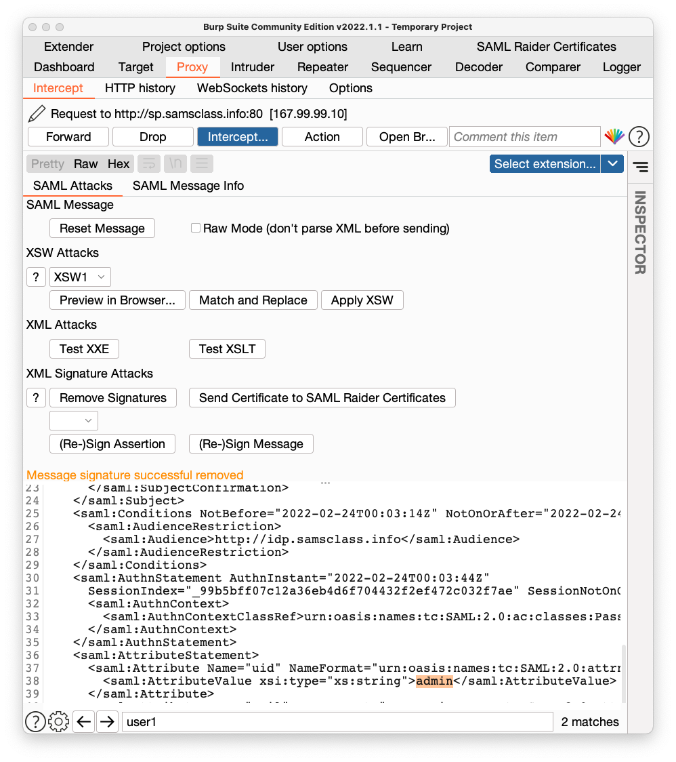Switch to the Intruder tab
Screen dimensions: 676x762
pyautogui.click(x=253, y=67)
